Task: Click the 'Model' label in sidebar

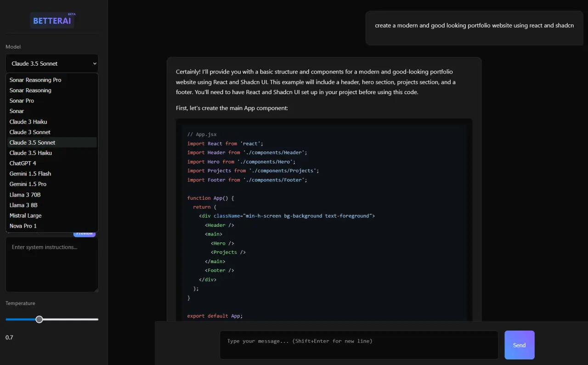Action: [13, 47]
